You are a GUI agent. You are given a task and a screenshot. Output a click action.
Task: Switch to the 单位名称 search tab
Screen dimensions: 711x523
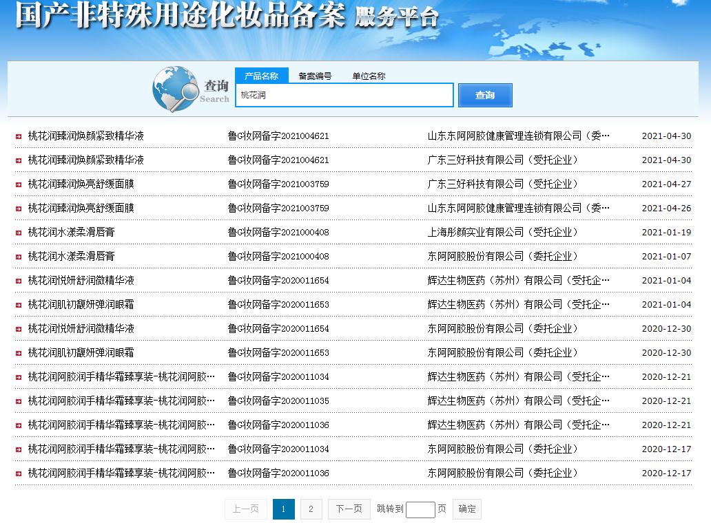click(369, 76)
